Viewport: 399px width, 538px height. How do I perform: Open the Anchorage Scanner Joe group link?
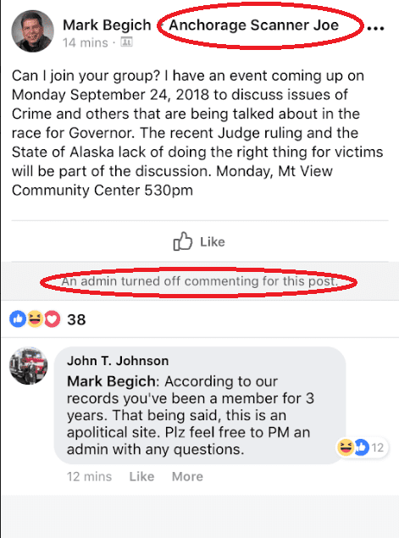coord(254,25)
